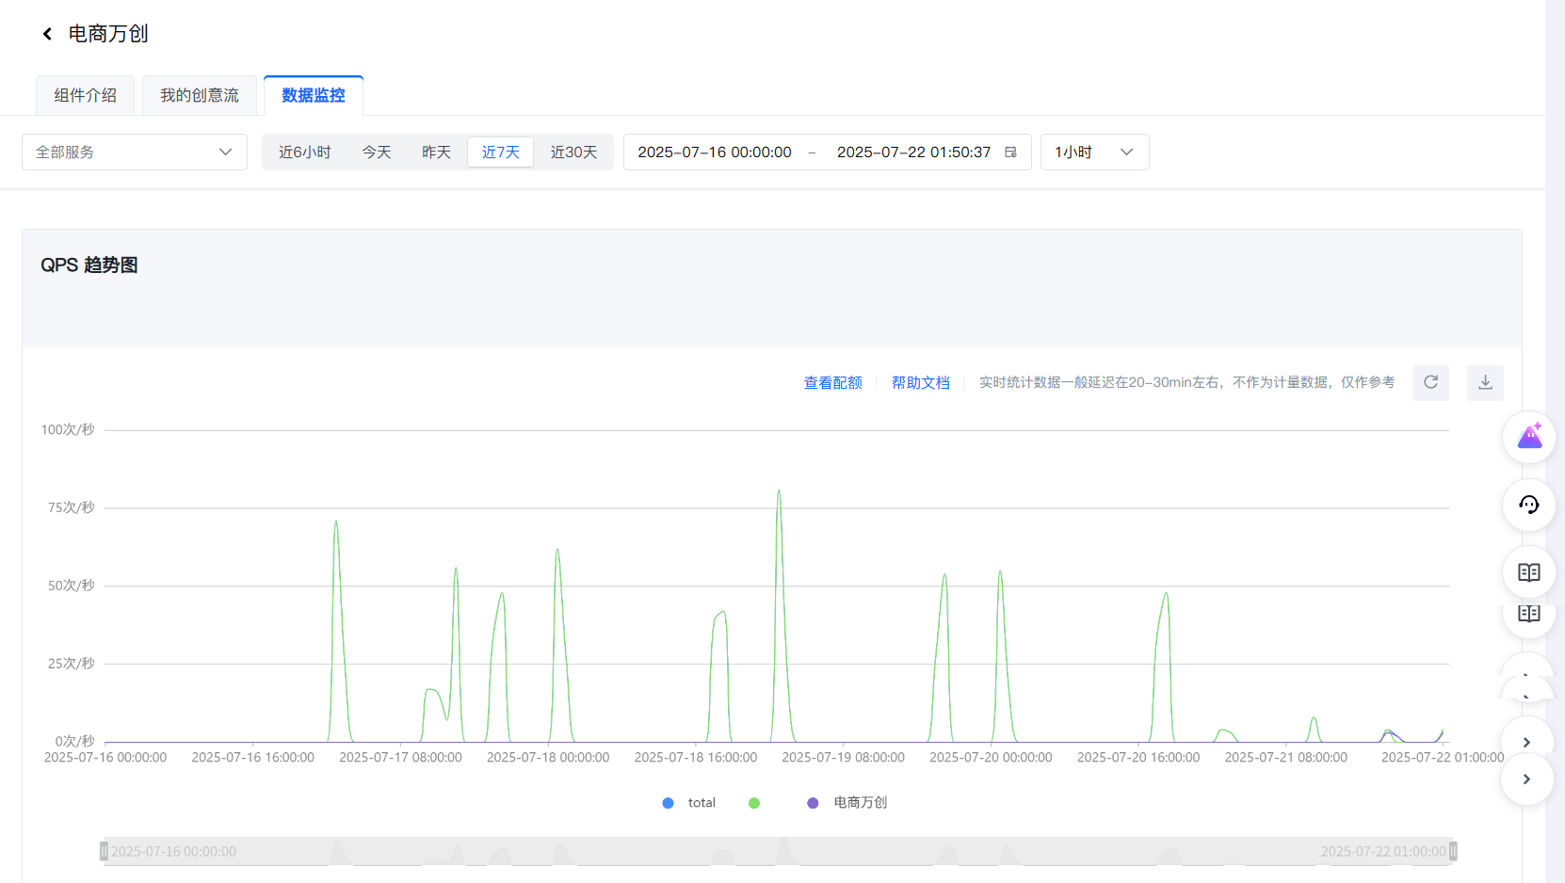
Task: Open the 我的创意流 tab
Action: [200, 96]
